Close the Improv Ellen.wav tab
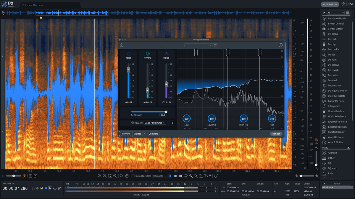 coord(23,5)
